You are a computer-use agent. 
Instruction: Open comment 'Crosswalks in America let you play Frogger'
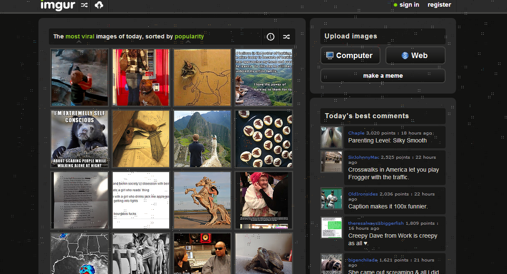click(x=393, y=173)
